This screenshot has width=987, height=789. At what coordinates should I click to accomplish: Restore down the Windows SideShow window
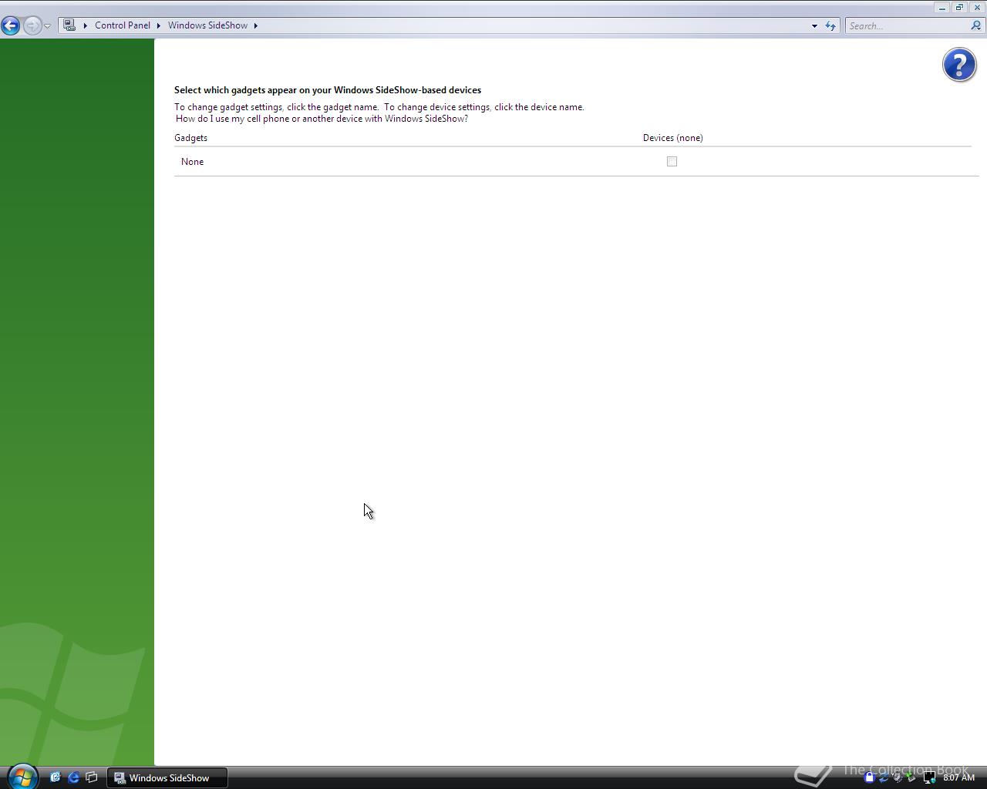coord(959,7)
